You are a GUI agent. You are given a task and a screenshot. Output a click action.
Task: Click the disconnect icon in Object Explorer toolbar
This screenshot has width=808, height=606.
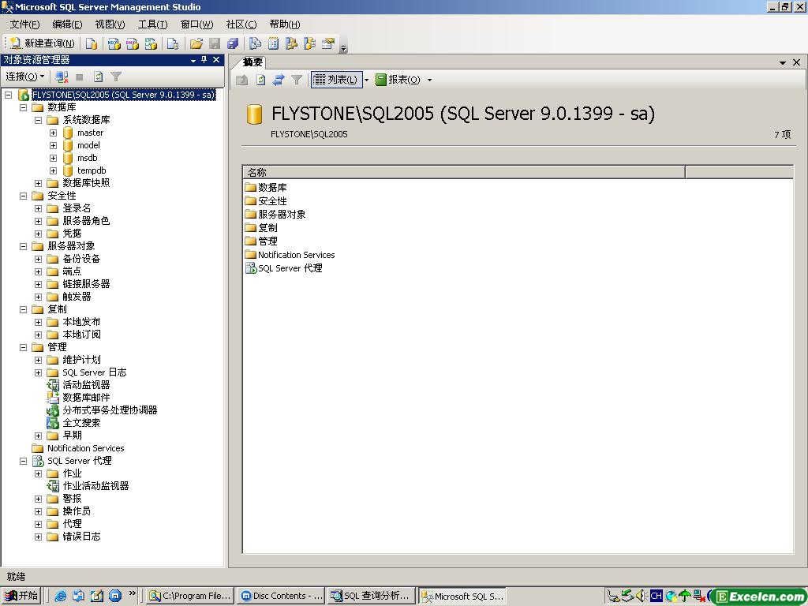62,77
